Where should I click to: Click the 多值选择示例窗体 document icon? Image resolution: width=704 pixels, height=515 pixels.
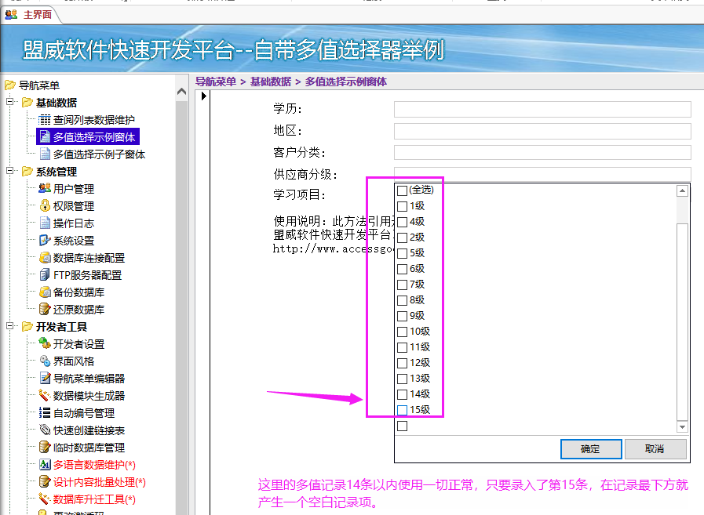[x=45, y=137]
